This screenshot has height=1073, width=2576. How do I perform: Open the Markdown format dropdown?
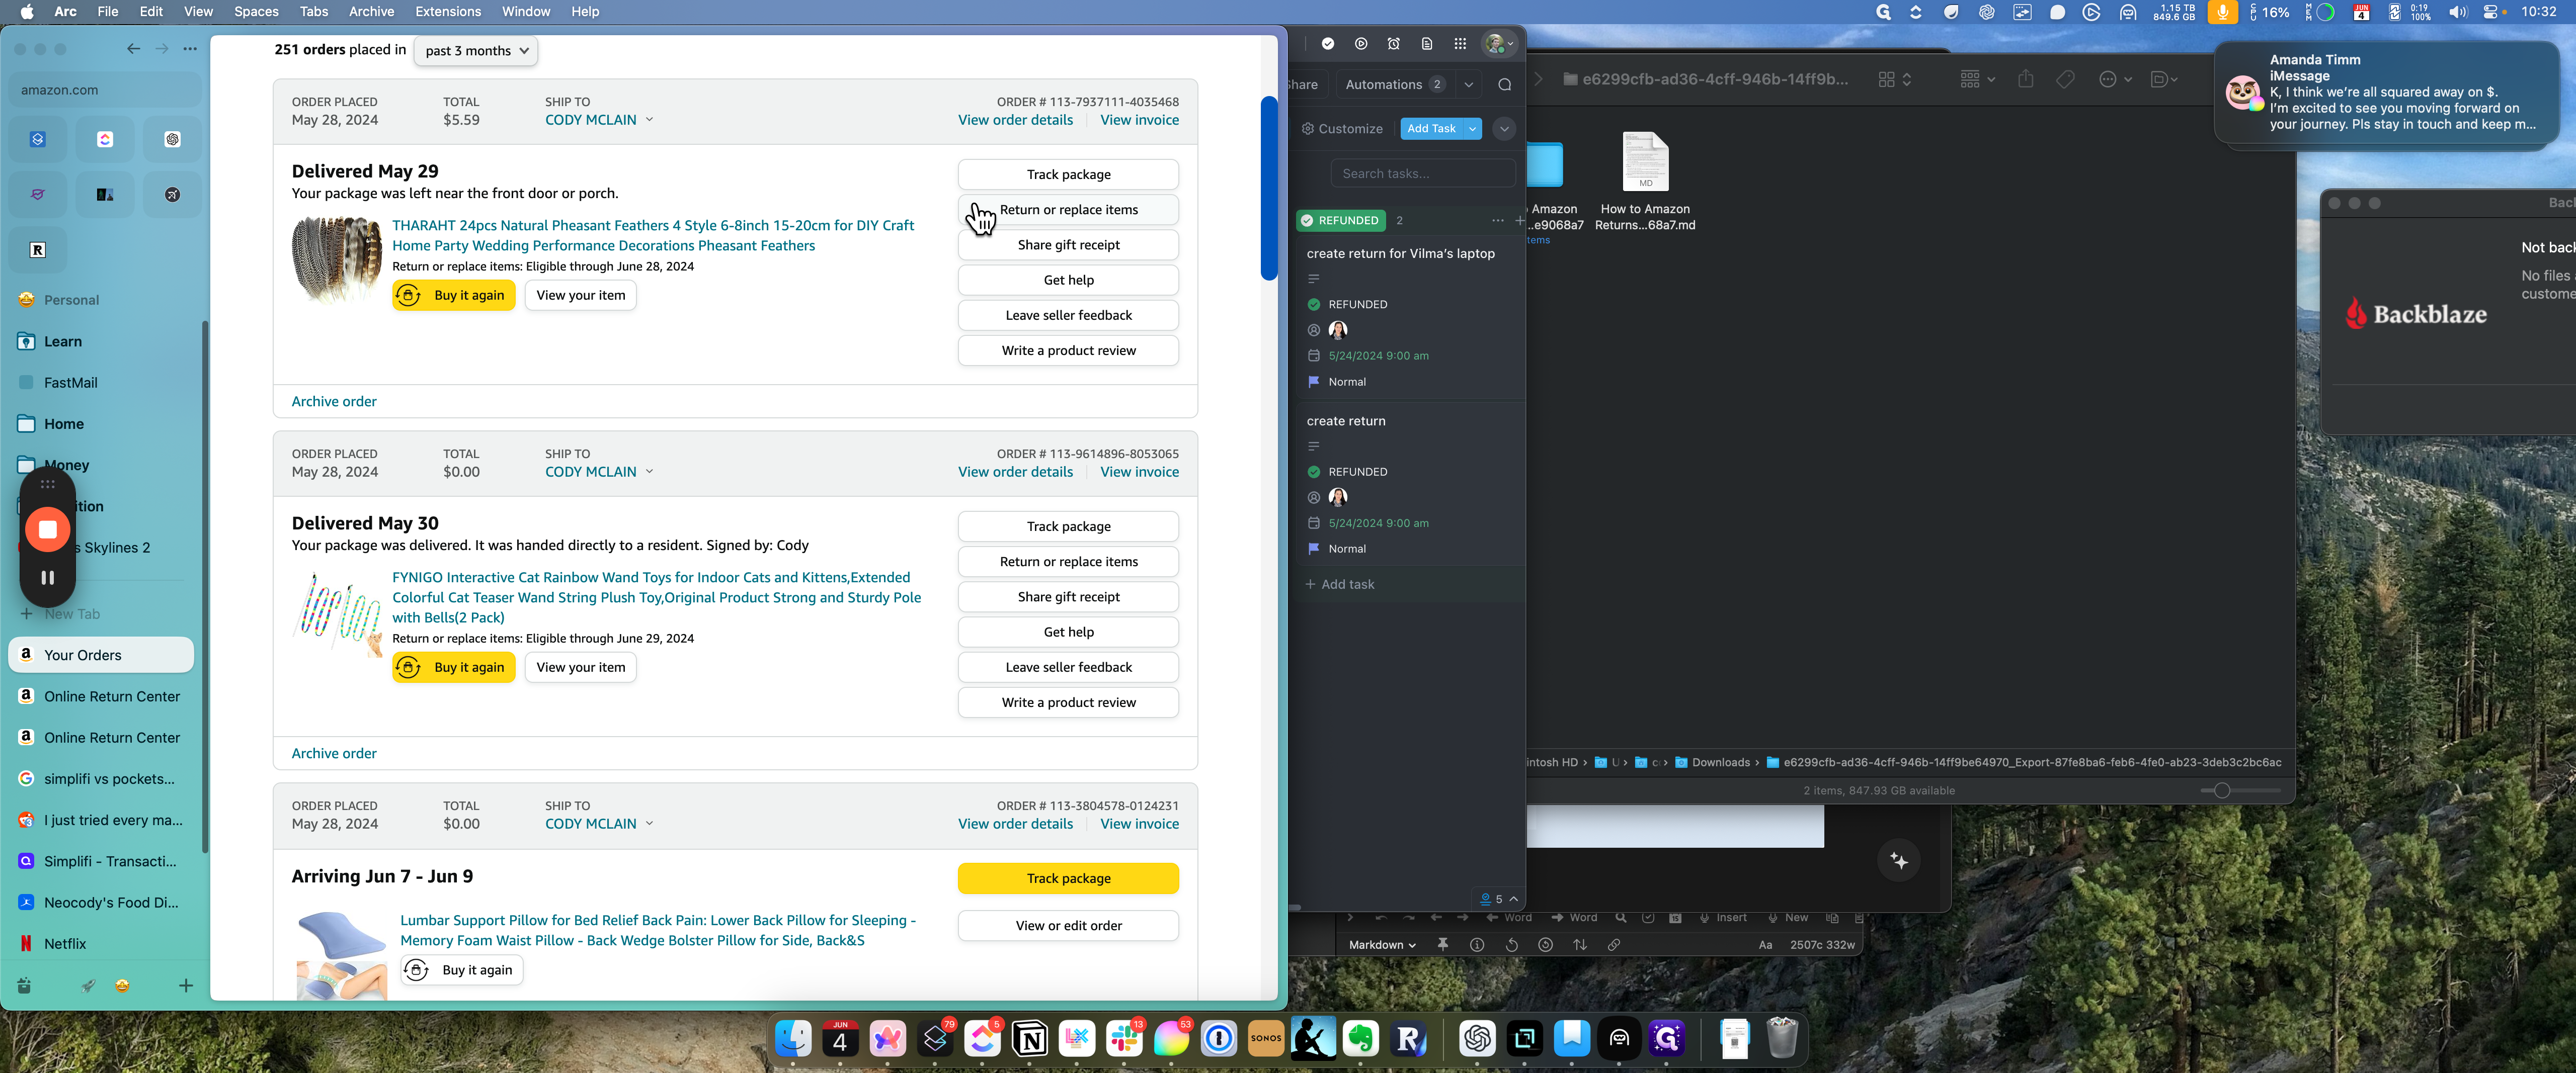(1381, 945)
